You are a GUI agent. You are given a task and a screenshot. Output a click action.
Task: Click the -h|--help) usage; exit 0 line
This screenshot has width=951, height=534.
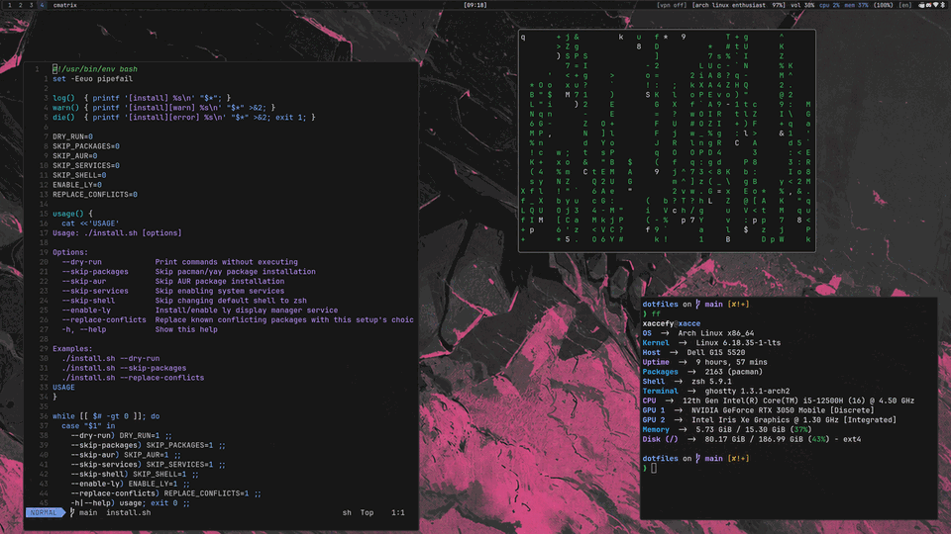click(x=131, y=503)
